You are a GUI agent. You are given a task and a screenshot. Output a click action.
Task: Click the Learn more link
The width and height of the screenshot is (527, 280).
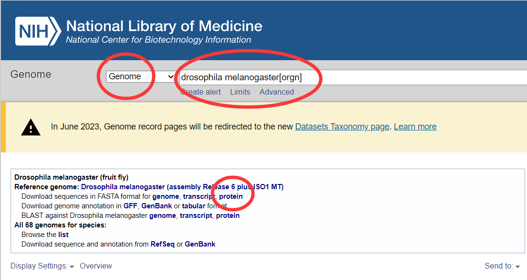[415, 127]
